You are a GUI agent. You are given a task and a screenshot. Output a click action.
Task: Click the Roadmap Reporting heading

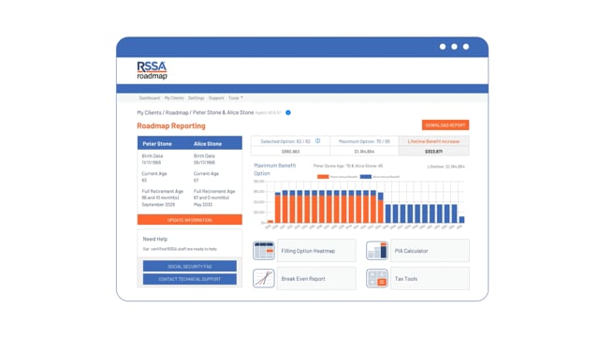[x=171, y=125]
